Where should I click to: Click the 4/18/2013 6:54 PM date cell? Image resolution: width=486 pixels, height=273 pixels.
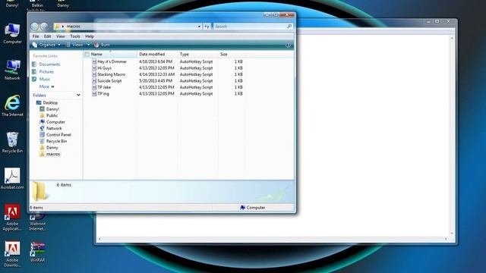point(156,61)
